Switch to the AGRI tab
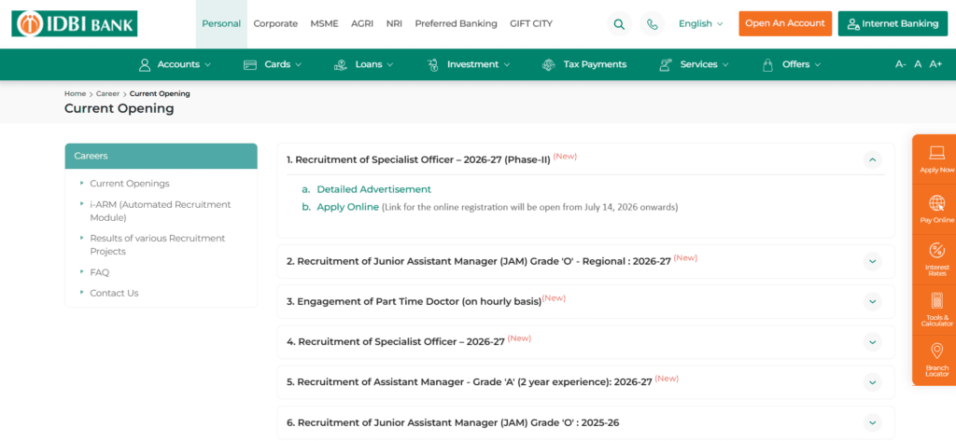This screenshot has width=956, height=441. pyautogui.click(x=362, y=23)
